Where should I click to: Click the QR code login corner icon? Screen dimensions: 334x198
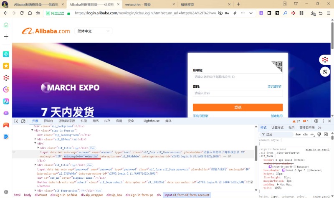(x=277, y=66)
